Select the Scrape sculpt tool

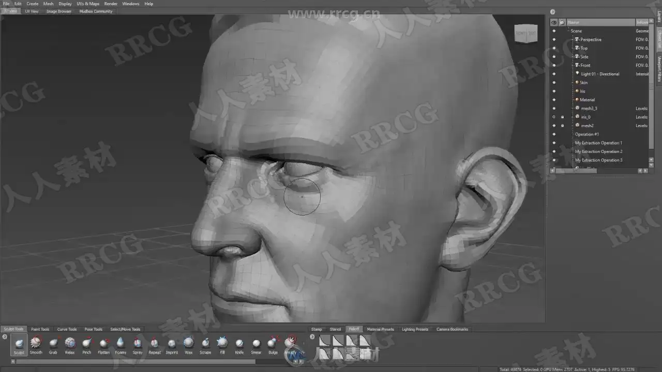pyautogui.click(x=205, y=345)
